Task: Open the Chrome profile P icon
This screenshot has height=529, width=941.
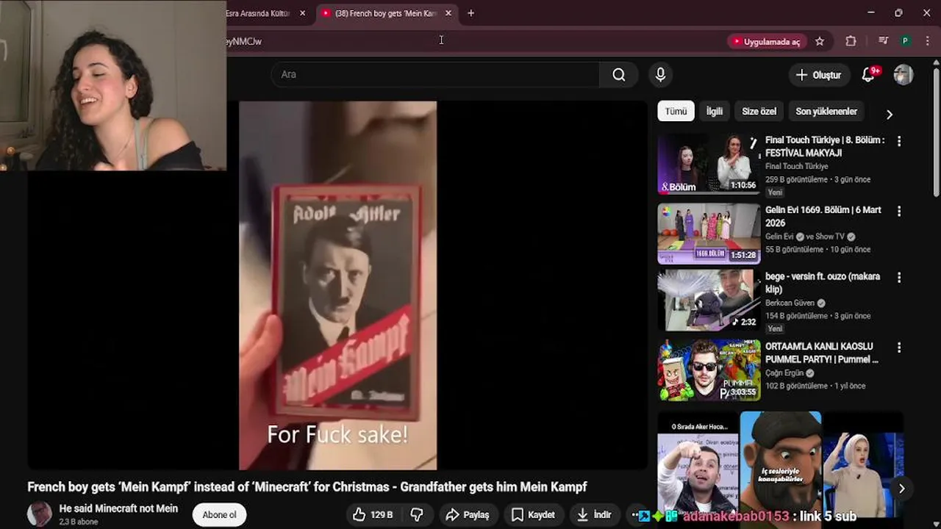Action: pyautogui.click(x=906, y=41)
